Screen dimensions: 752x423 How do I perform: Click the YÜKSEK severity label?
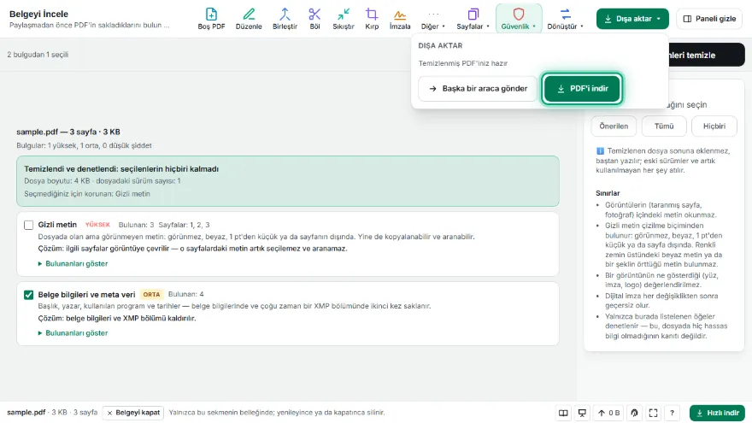point(97,225)
